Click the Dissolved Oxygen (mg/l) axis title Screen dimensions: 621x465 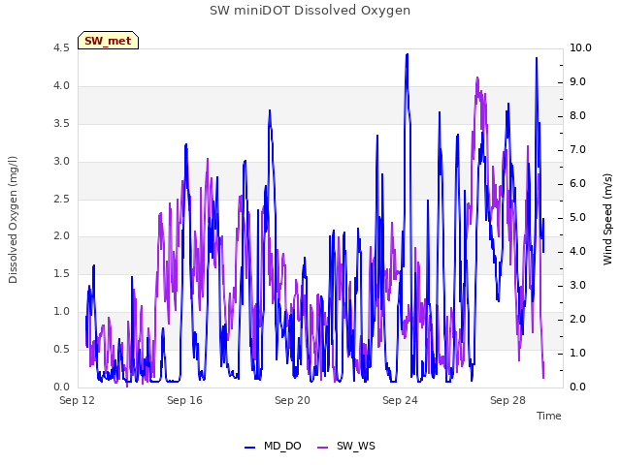[13, 220]
